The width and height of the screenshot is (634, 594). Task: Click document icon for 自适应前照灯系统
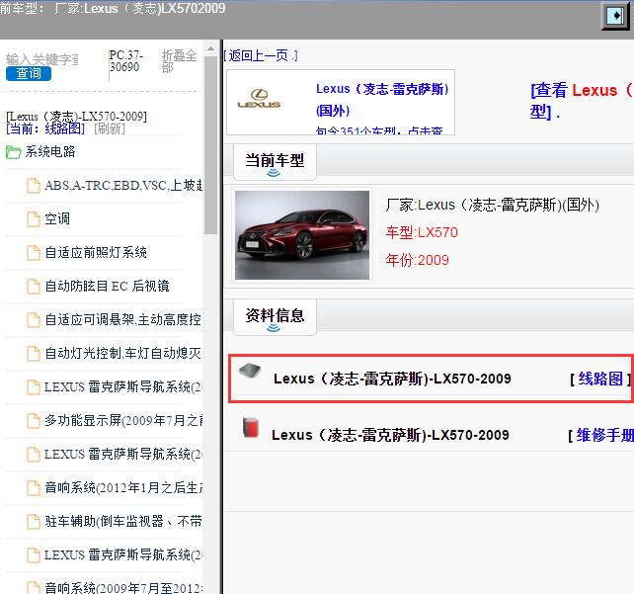pyautogui.click(x=34, y=253)
